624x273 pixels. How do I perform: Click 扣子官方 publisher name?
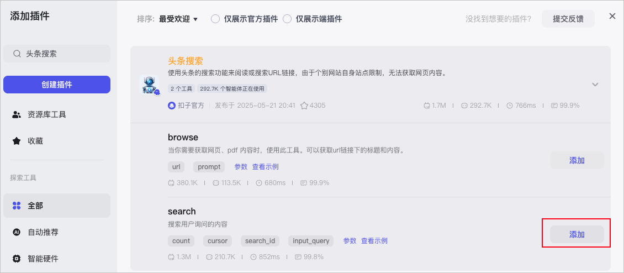191,106
